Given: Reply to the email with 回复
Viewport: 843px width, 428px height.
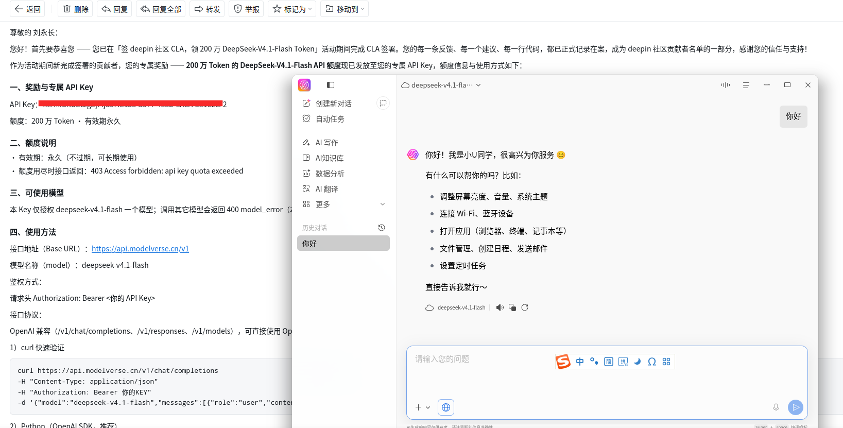Looking at the screenshot, I should [114, 9].
